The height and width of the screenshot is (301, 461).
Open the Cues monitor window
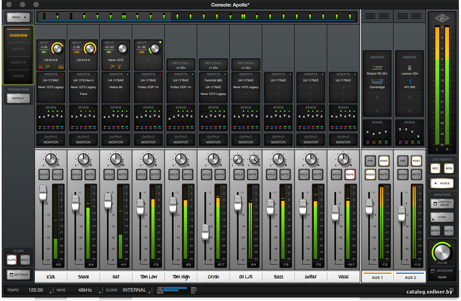click(442, 217)
